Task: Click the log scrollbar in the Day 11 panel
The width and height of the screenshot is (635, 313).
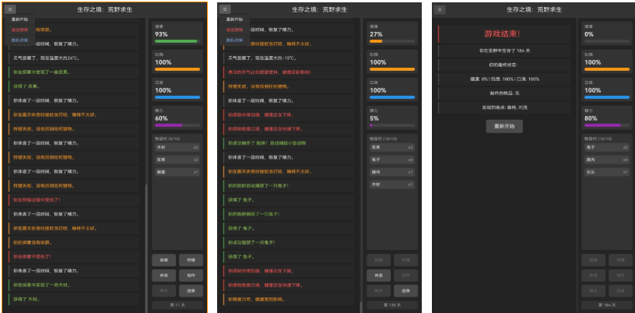Action: click(x=146, y=248)
